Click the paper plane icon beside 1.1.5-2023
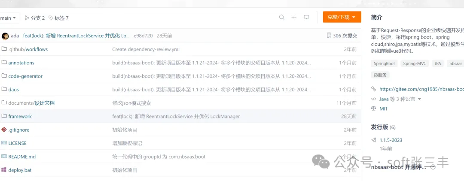The height and width of the screenshot is (181, 464). (374, 140)
